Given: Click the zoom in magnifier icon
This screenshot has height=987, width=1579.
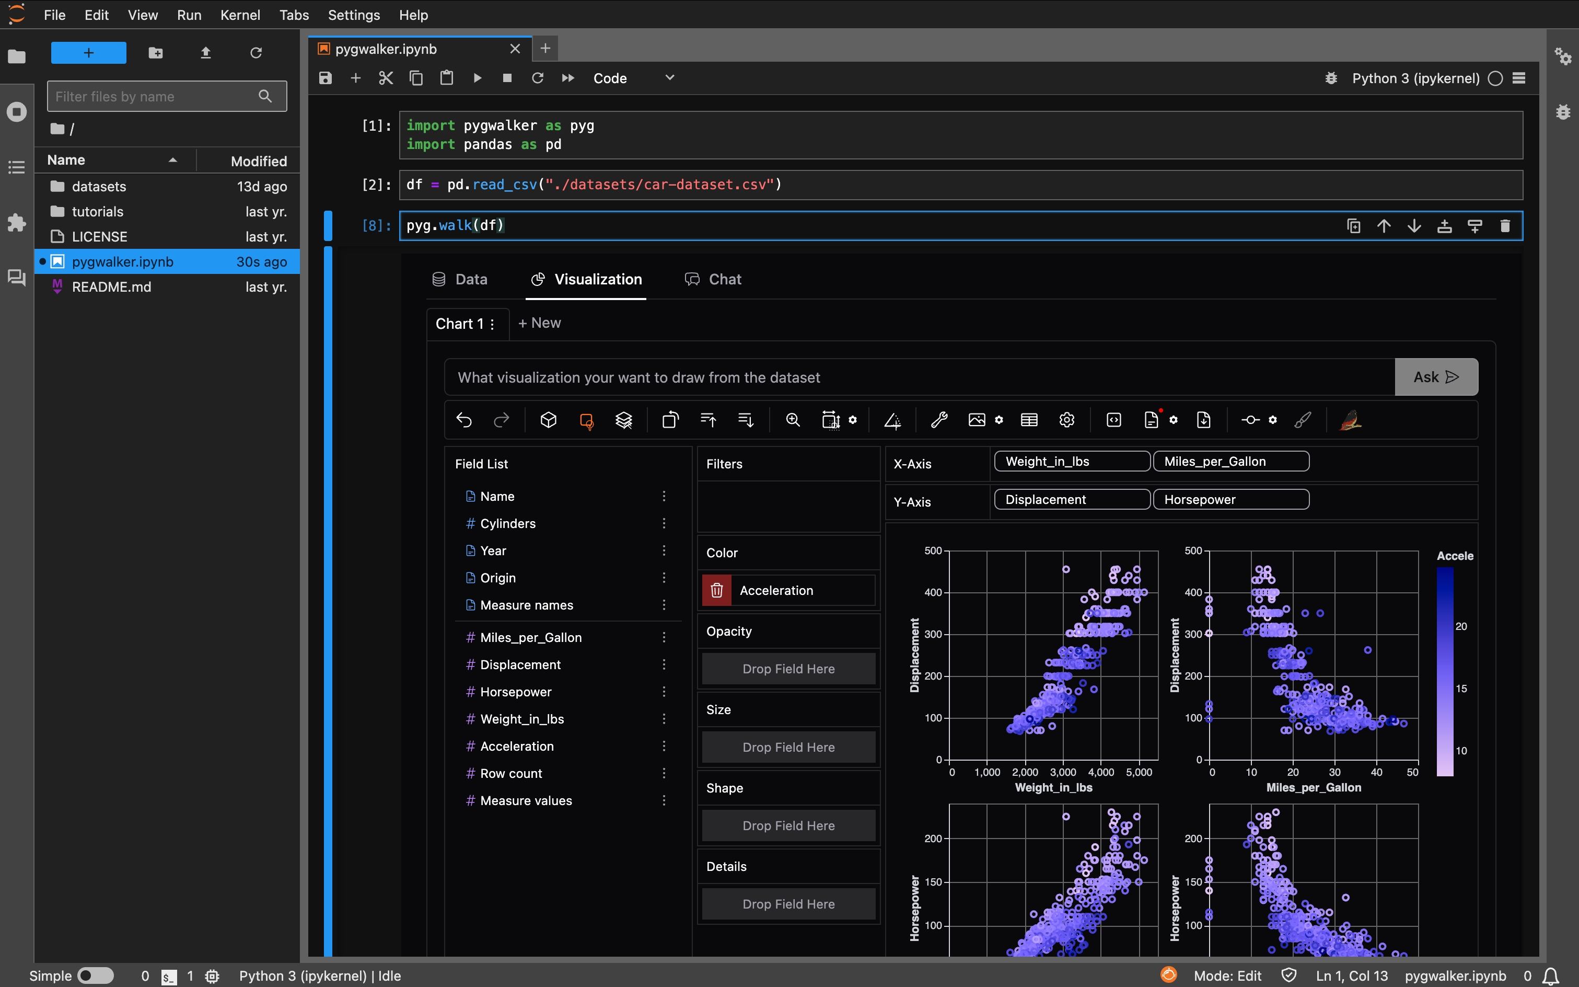Looking at the screenshot, I should [792, 420].
